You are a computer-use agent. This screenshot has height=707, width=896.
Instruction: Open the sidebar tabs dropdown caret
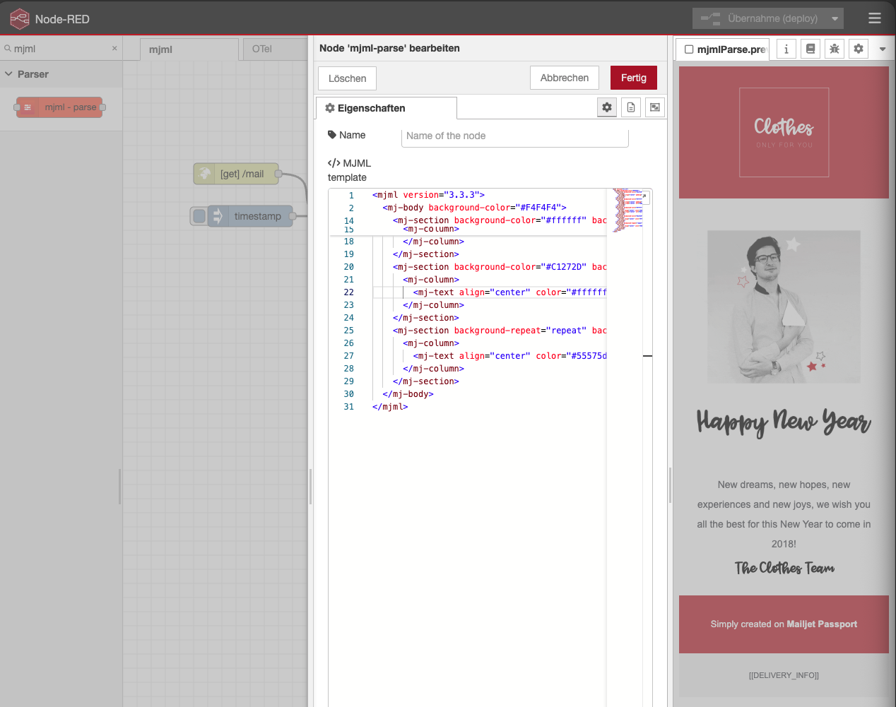[x=882, y=49]
